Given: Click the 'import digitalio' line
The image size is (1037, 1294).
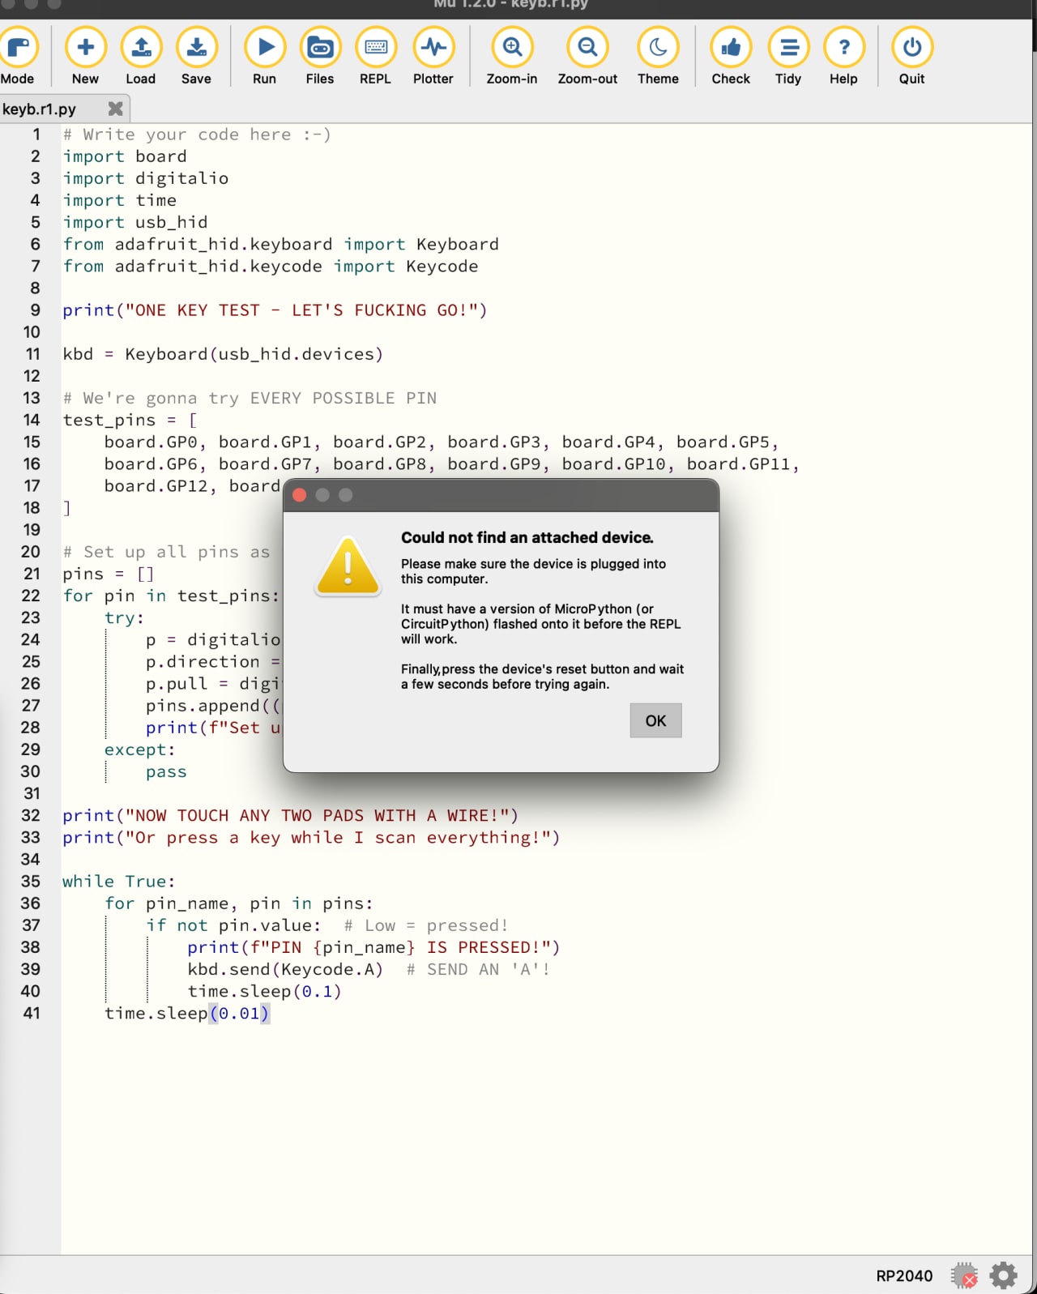Looking at the screenshot, I should [x=146, y=178].
